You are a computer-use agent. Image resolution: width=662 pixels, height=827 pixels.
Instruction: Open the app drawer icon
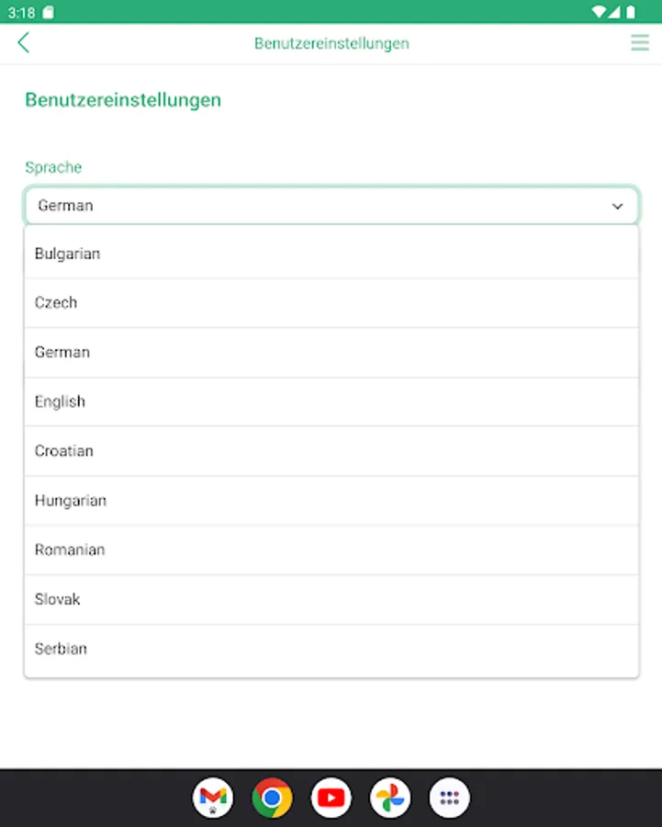click(449, 798)
